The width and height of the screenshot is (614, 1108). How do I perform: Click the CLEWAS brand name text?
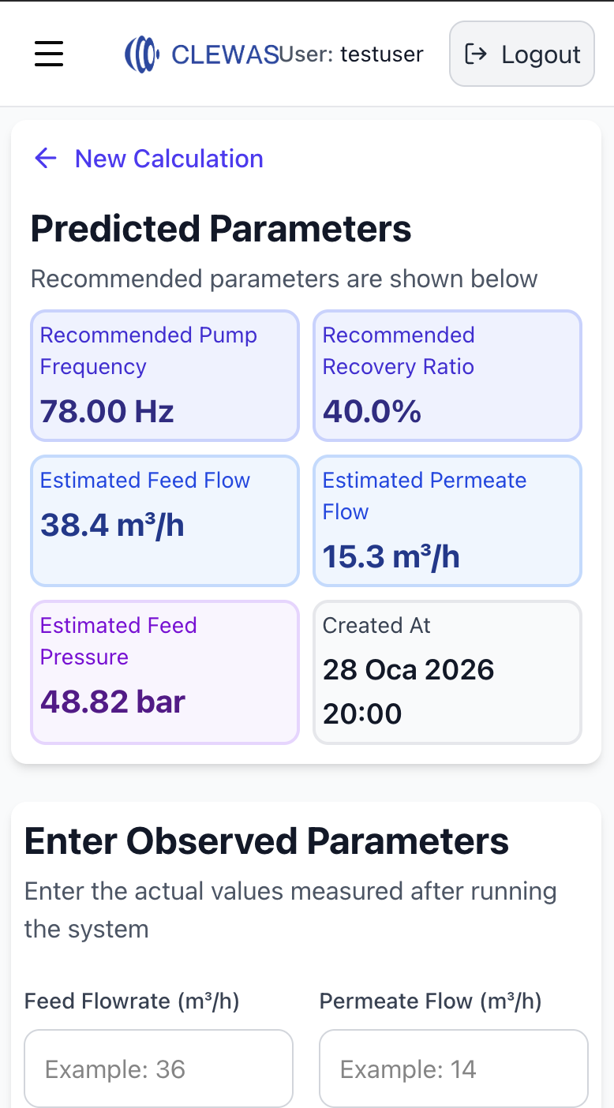(224, 54)
